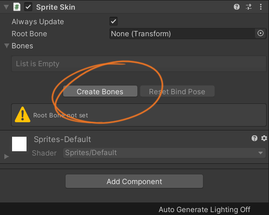Open Sprite Skin three-dot context menu
The height and width of the screenshot is (215, 269).
261,7
